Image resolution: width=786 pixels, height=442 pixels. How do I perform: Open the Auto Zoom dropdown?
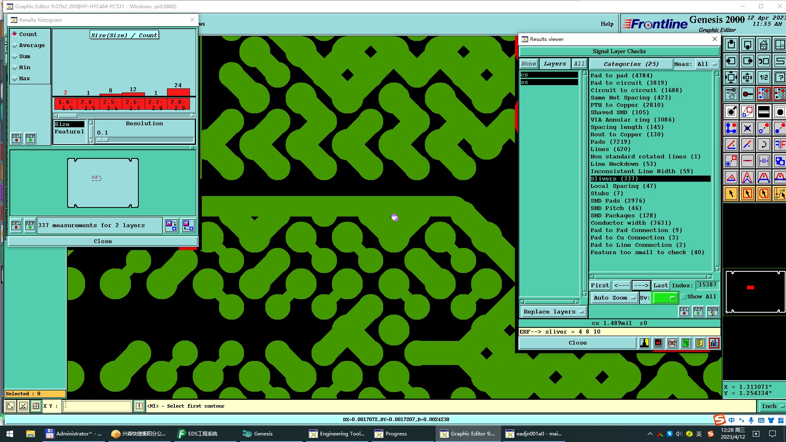coord(614,298)
